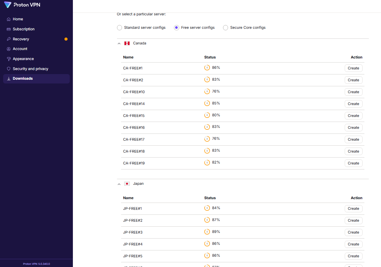Create config for JP-FREE#3
Viewport: 381px width, 267px height.
pos(353,232)
